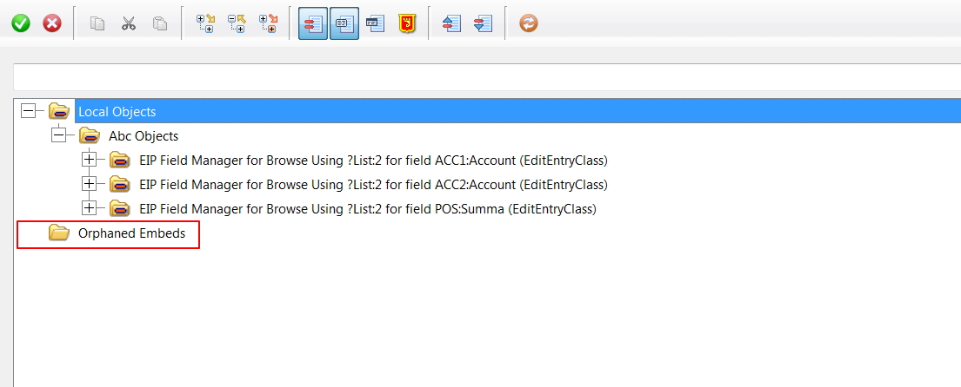Viewport: 961px width, 387px height.
Task: Click the search field above the tree
Action: 487,77
